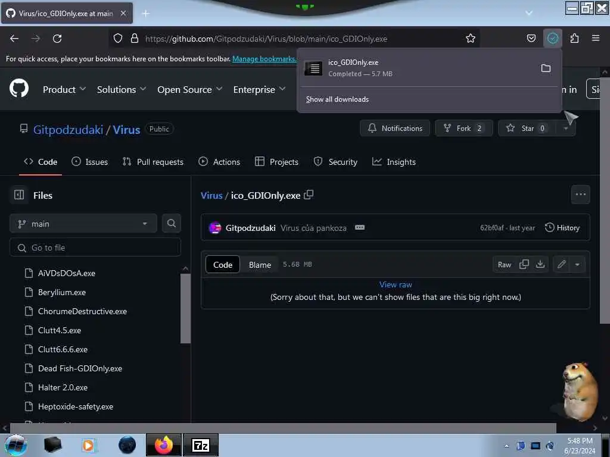The width and height of the screenshot is (610, 457).
Task: Download the raw file
Action: [540, 264]
